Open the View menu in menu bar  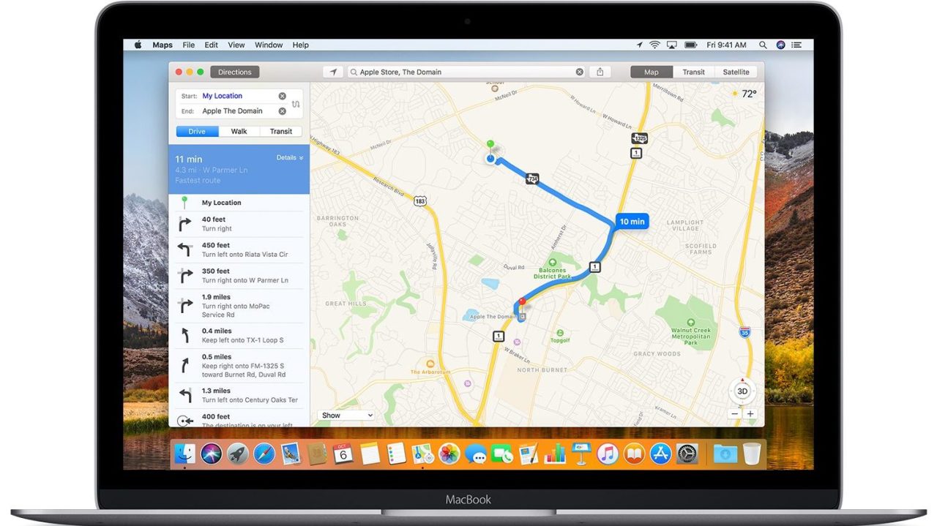(x=236, y=45)
